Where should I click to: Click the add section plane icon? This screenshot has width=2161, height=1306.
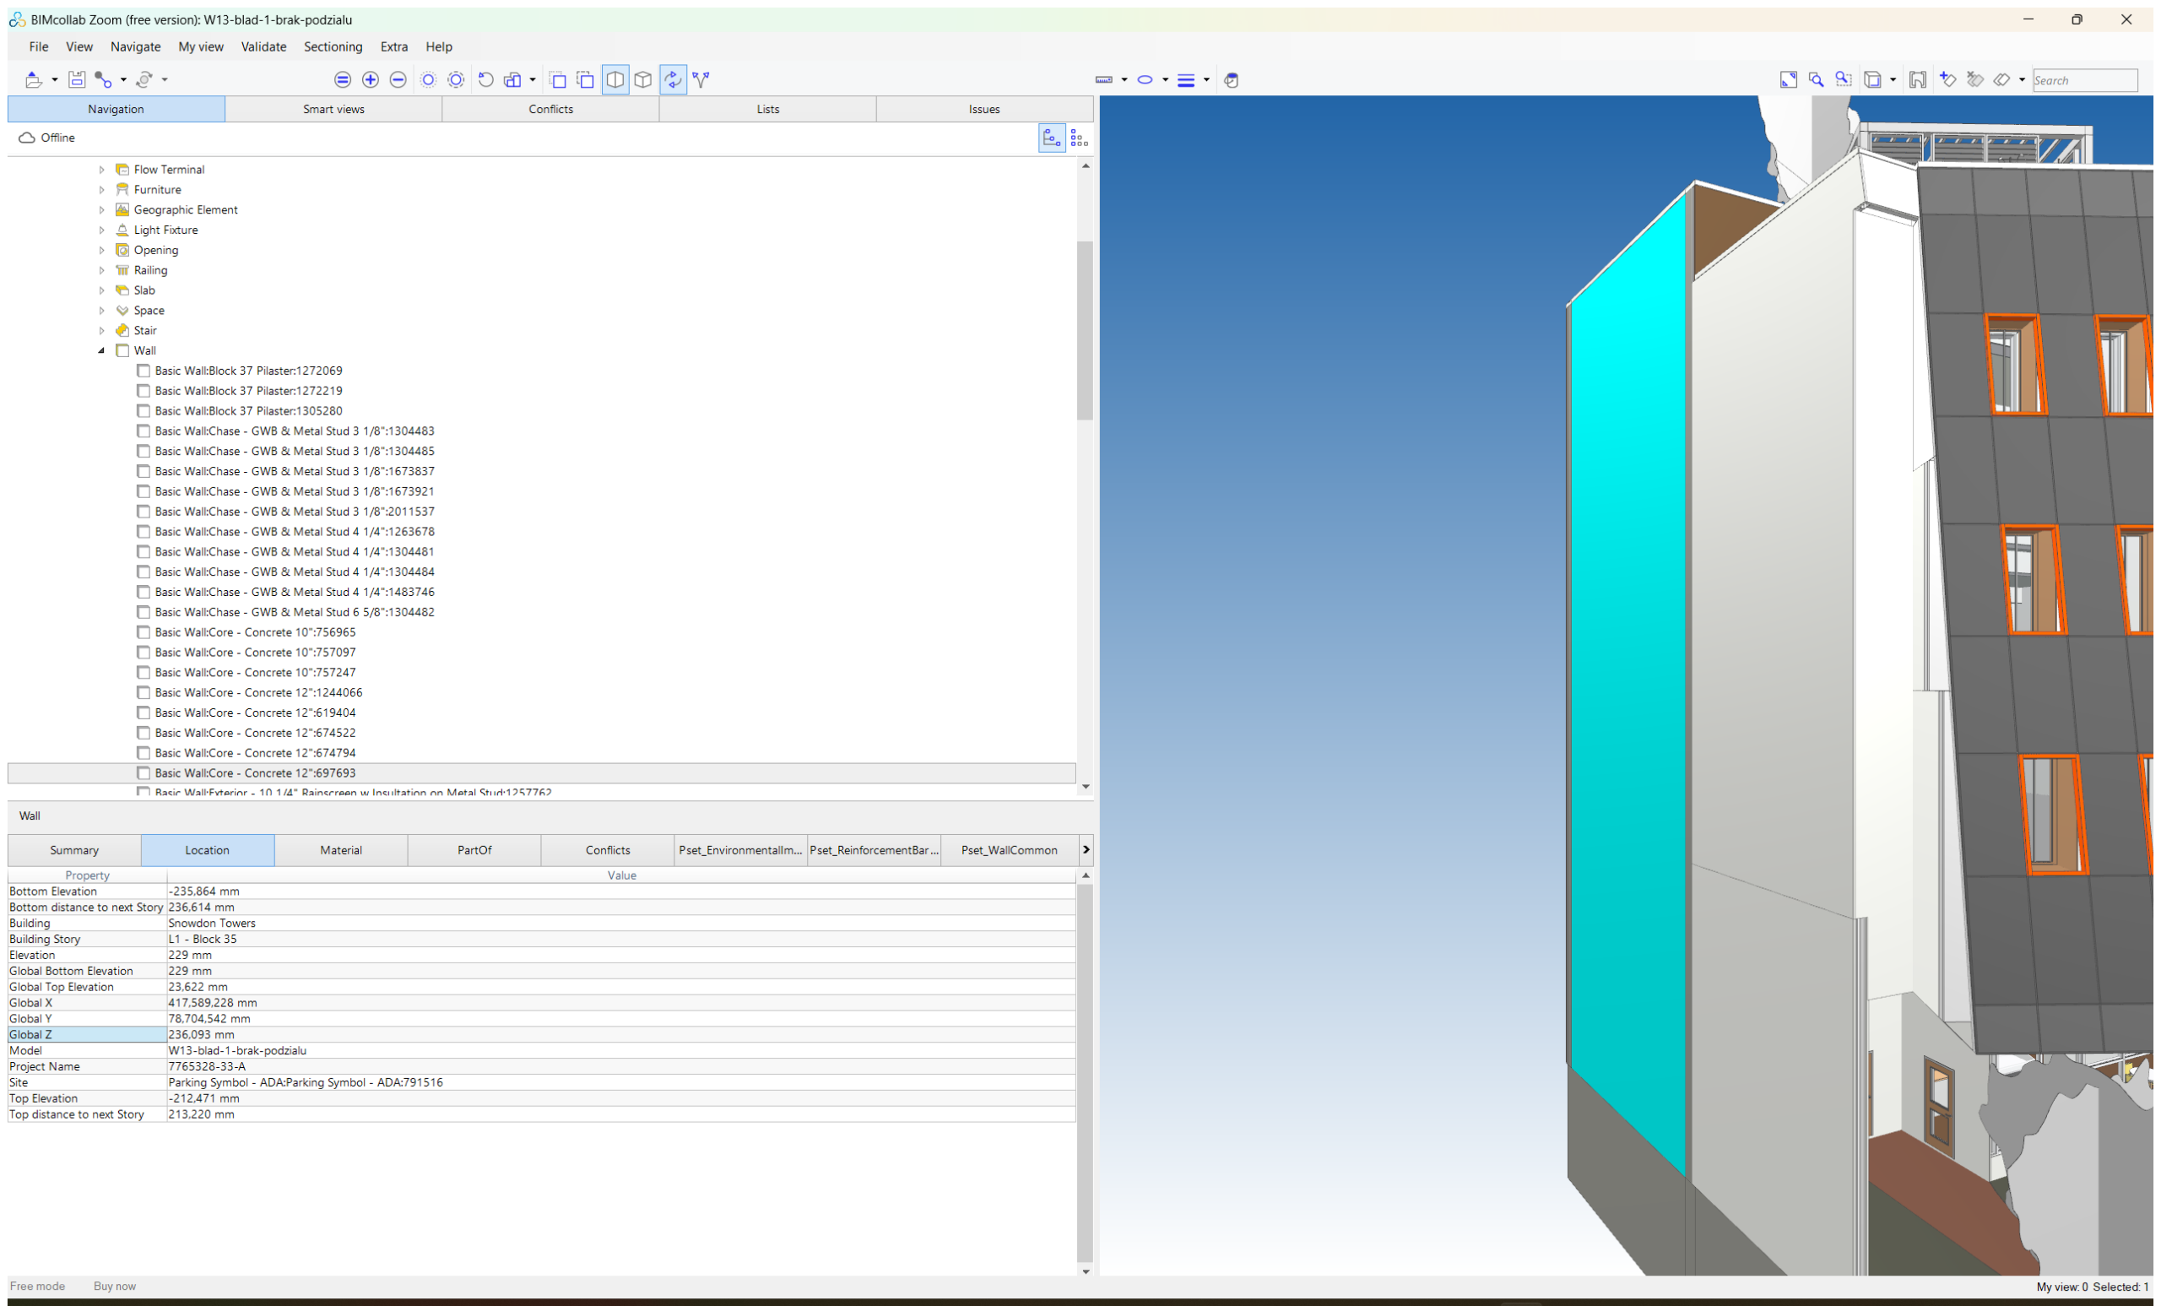(1948, 80)
